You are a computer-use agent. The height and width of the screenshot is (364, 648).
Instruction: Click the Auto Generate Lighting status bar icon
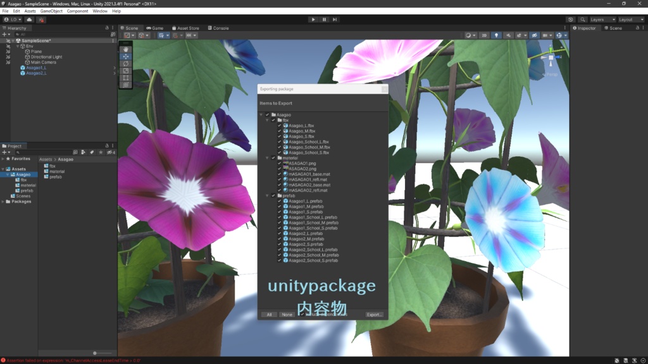click(x=634, y=360)
